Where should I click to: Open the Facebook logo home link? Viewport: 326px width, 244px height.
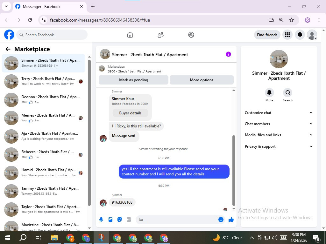point(9,35)
